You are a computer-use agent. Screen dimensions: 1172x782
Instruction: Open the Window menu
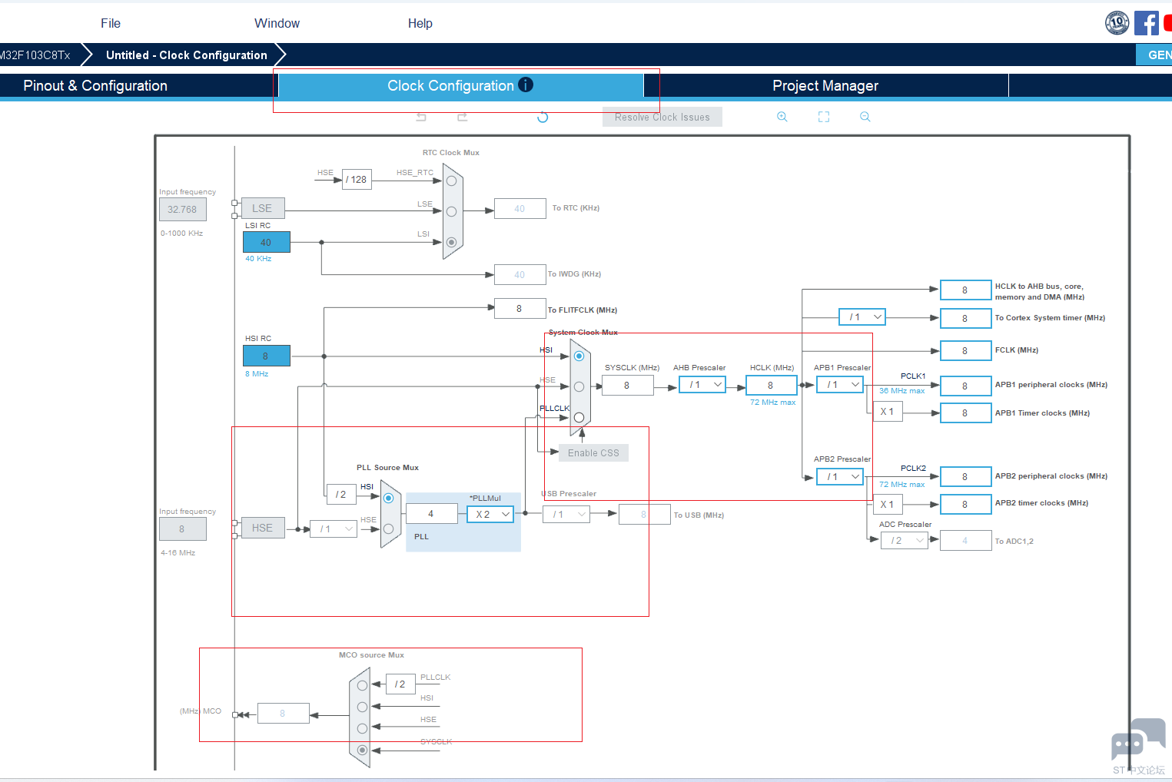pyautogui.click(x=277, y=23)
